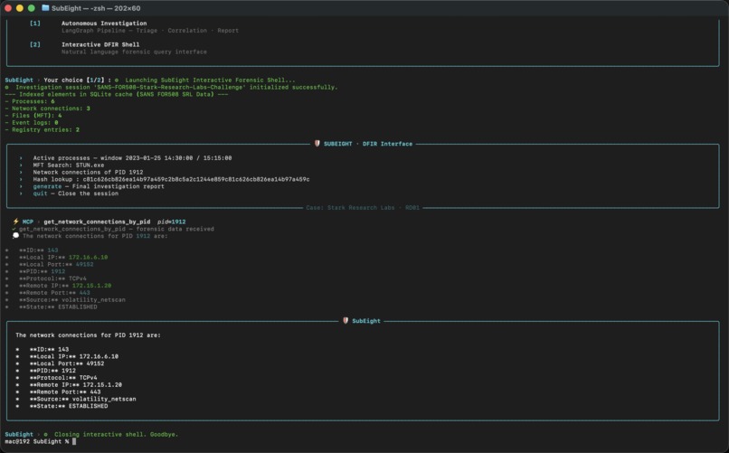Click the heading line inside the SubEight panel
This screenshot has height=453, width=729.
pyautogui.click(x=88, y=335)
